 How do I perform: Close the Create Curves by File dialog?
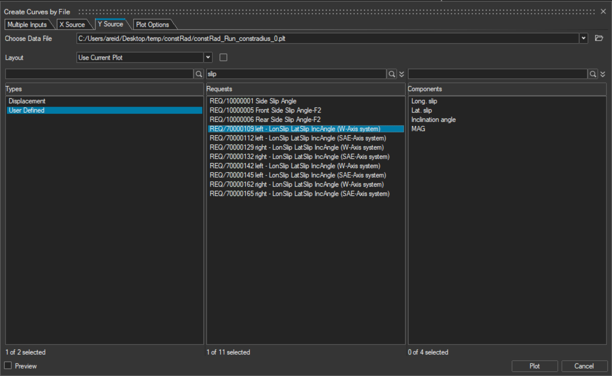click(603, 11)
